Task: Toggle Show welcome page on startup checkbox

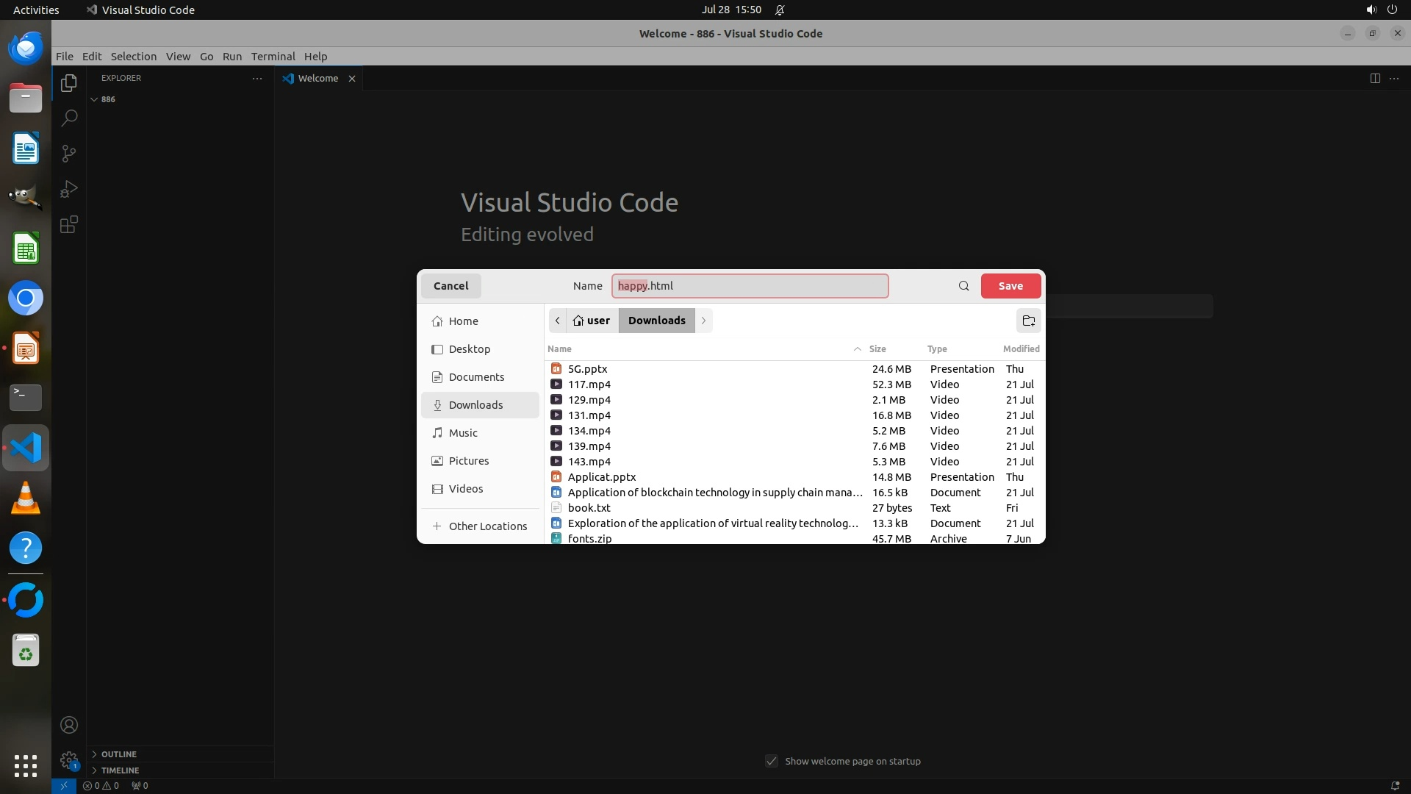Action: click(771, 761)
